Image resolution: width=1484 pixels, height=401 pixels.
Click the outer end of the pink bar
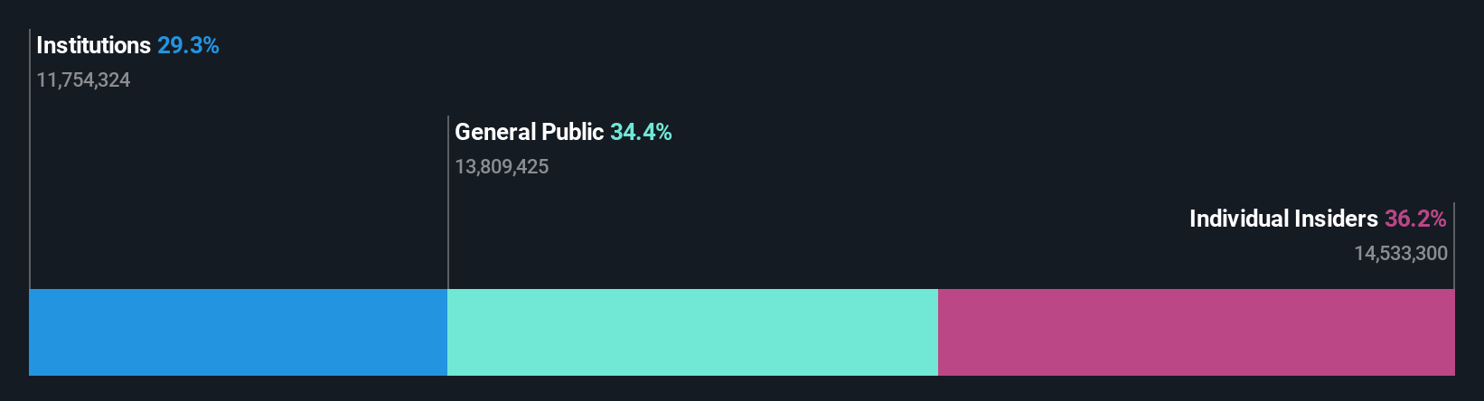click(1453, 332)
